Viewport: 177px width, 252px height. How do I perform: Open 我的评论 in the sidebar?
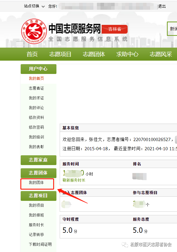click(x=36, y=108)
